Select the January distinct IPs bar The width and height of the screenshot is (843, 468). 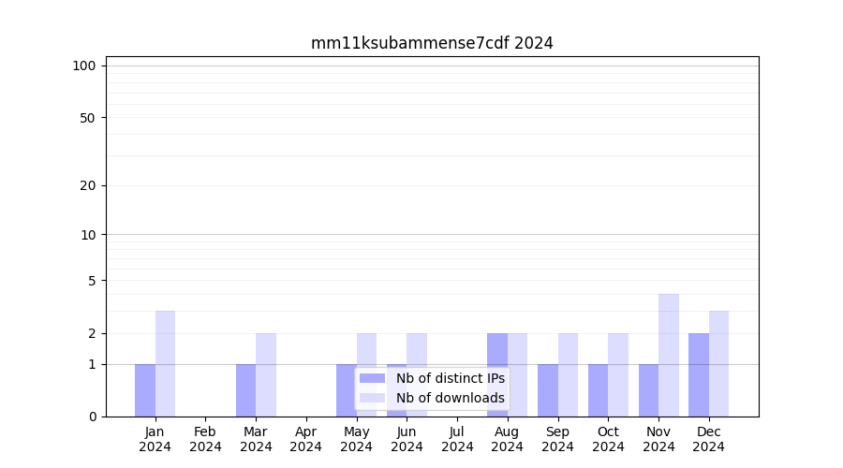(145, 390)
